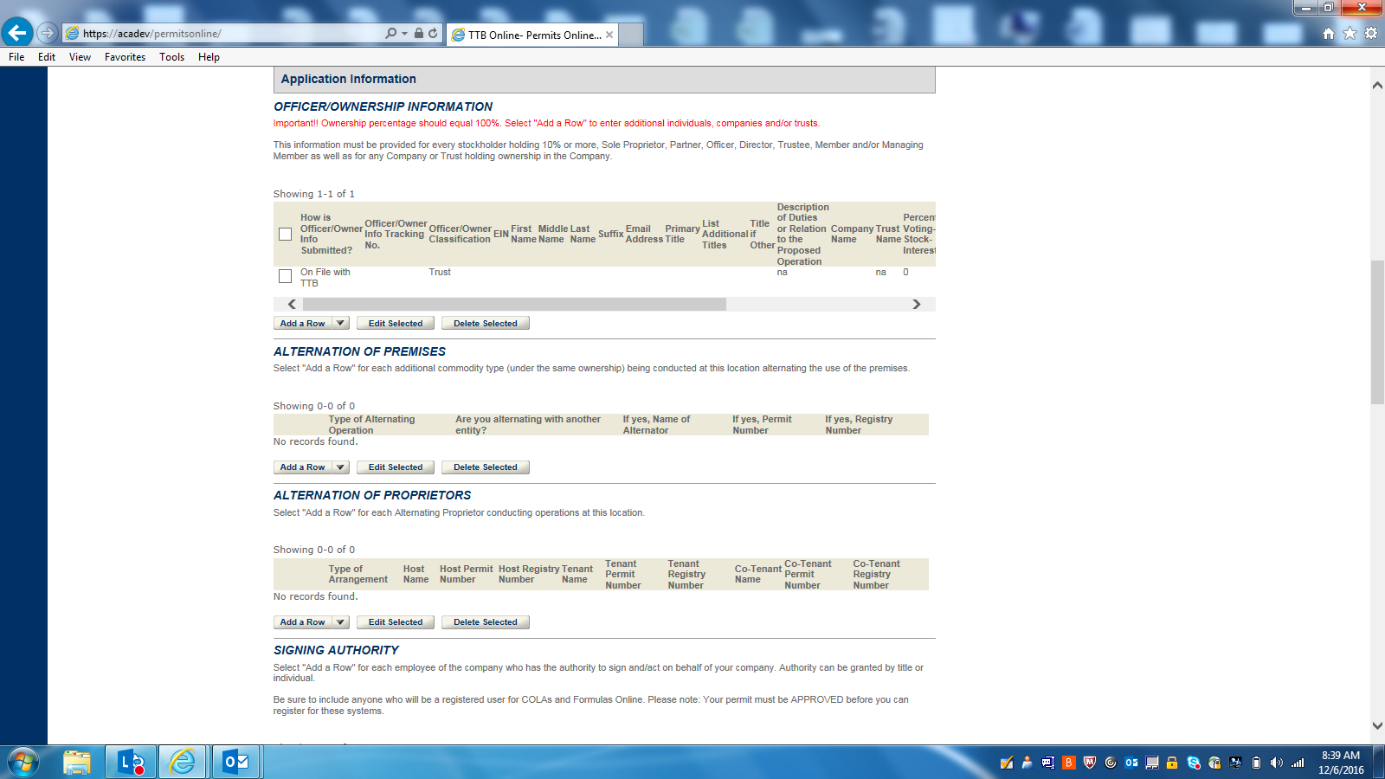1385x779 pixels.
Task: Click Delete Selected under Alternation of Premises
Action: coord(485,467)
